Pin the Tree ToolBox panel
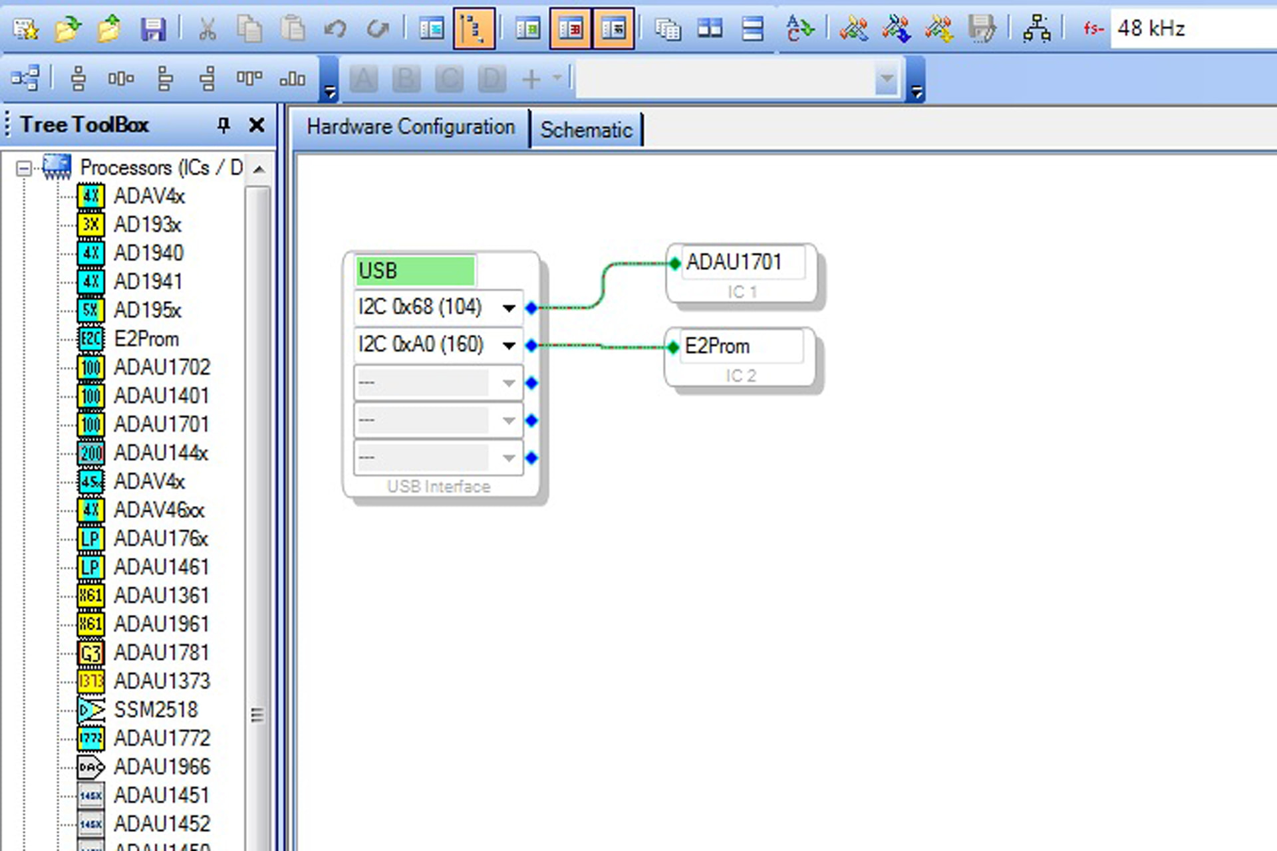 (x=223, y=125)
